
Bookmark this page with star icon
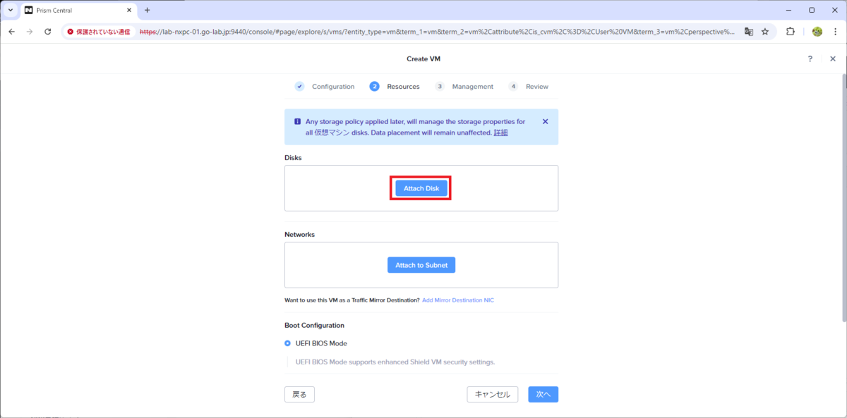point(765,32)
